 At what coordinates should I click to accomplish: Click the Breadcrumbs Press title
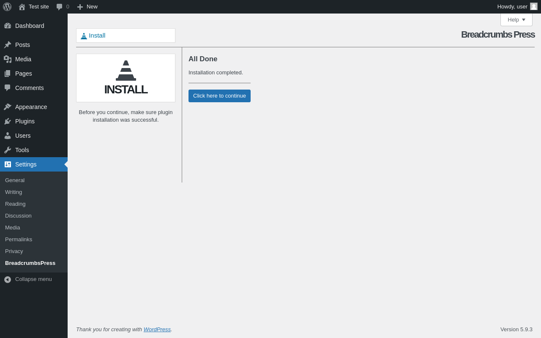click(498, 35)
